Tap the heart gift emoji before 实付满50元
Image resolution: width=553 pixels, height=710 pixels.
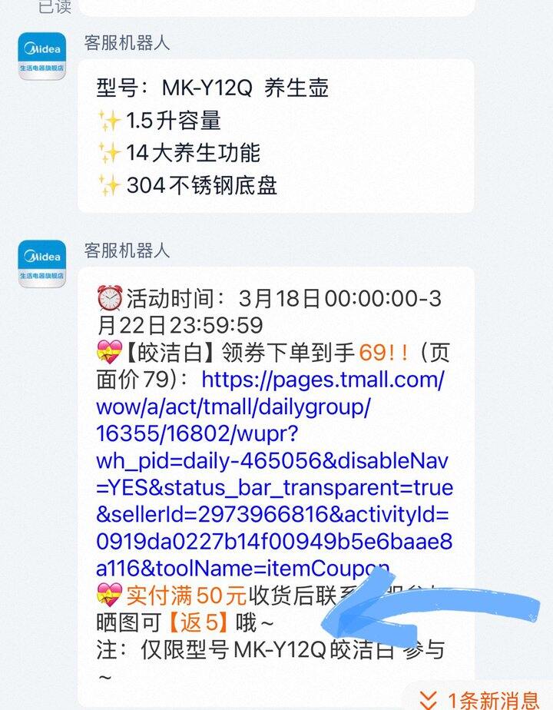(110, 595)
